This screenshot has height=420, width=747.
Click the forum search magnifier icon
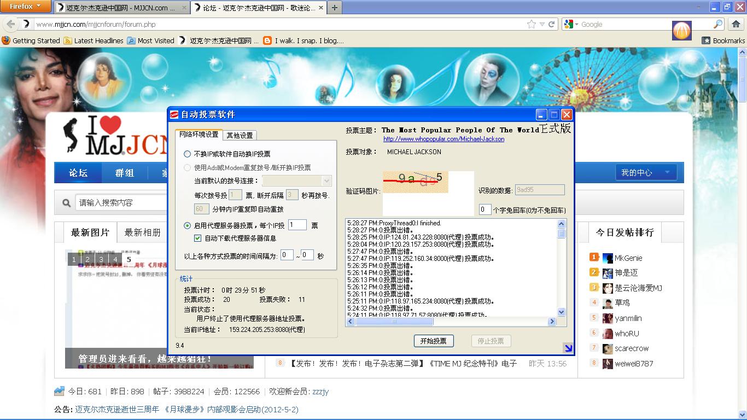tap(67, 203)
